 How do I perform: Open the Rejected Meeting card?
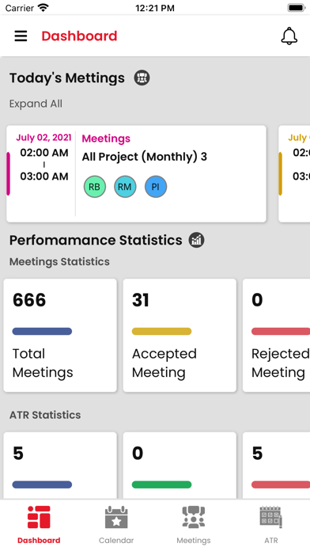pos(276,335)
